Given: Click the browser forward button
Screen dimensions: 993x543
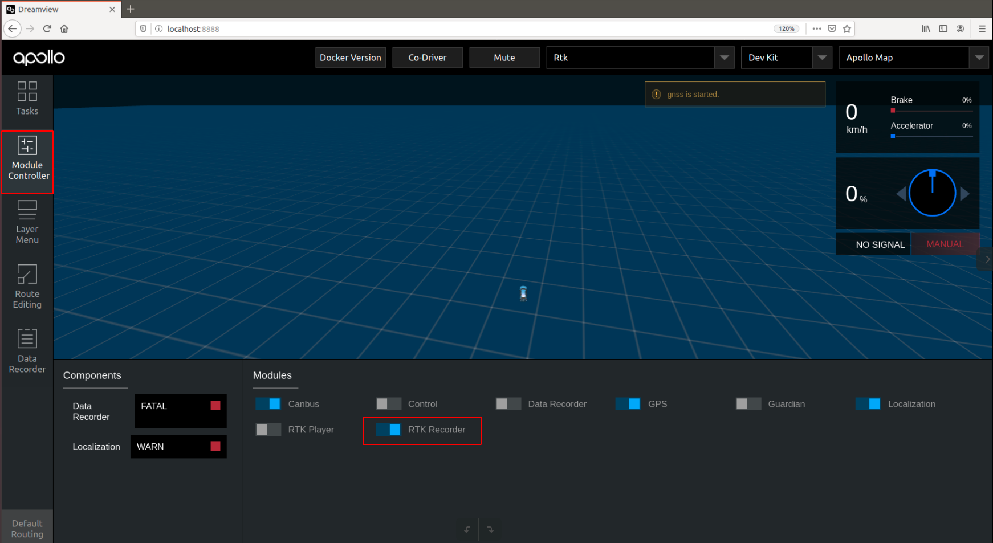Looking at the screenshot, I should pyautogui.click(x=30, y=28).
